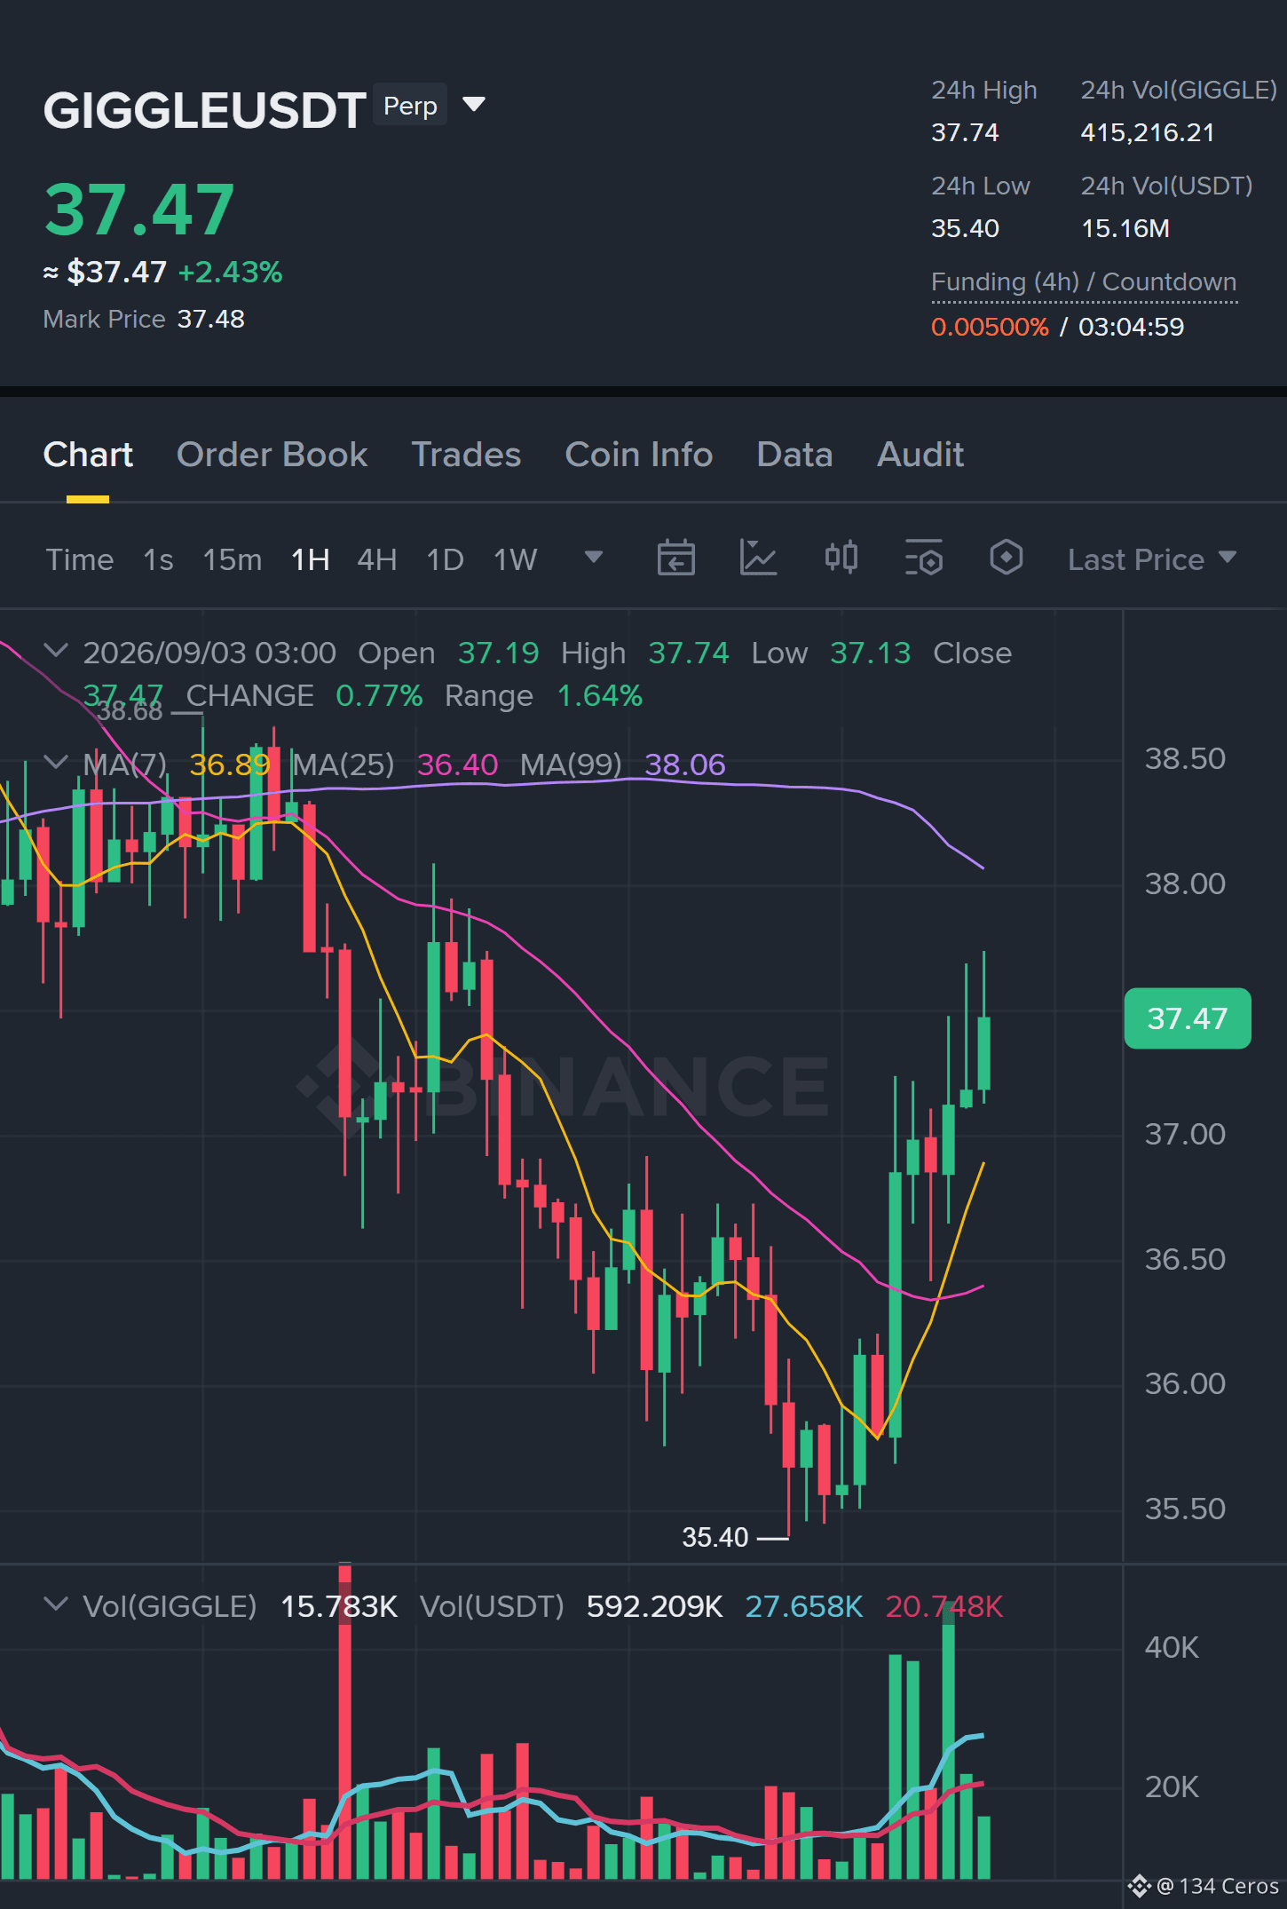Switch to the Order Book tab
The height and width of the screenshot is (1909, 1287).
pos(272,455)
